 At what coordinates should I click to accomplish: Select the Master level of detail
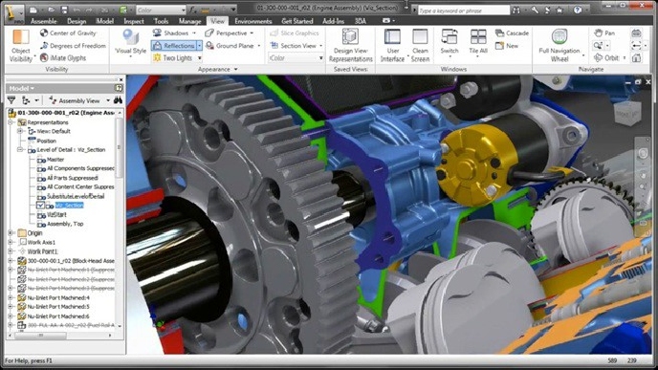[55, 160]
